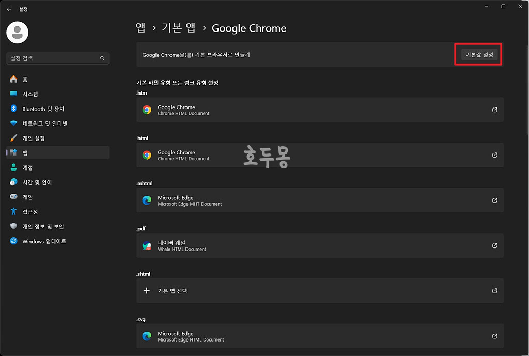Click the 게임 controller icon
The height and width of the screenshot is (356, 529).
coord(13,197)
